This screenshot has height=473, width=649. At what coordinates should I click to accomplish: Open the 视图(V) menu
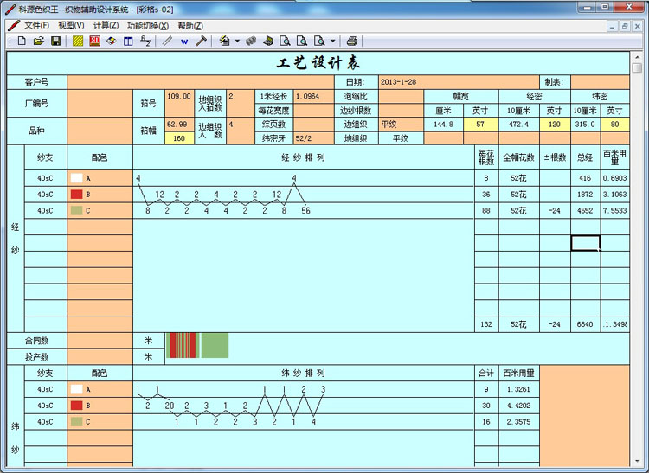71,26
